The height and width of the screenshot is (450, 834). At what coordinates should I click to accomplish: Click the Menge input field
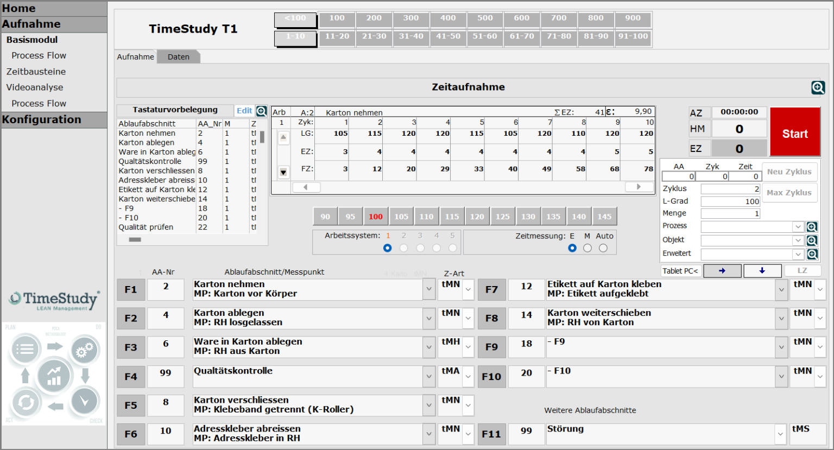[x=730, y=213]
